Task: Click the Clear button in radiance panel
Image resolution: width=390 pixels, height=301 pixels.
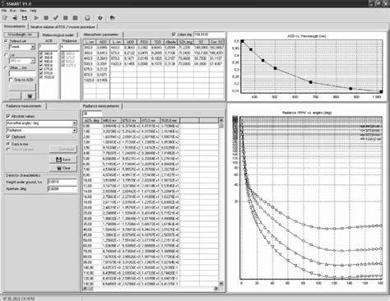Action: [63, 168]
